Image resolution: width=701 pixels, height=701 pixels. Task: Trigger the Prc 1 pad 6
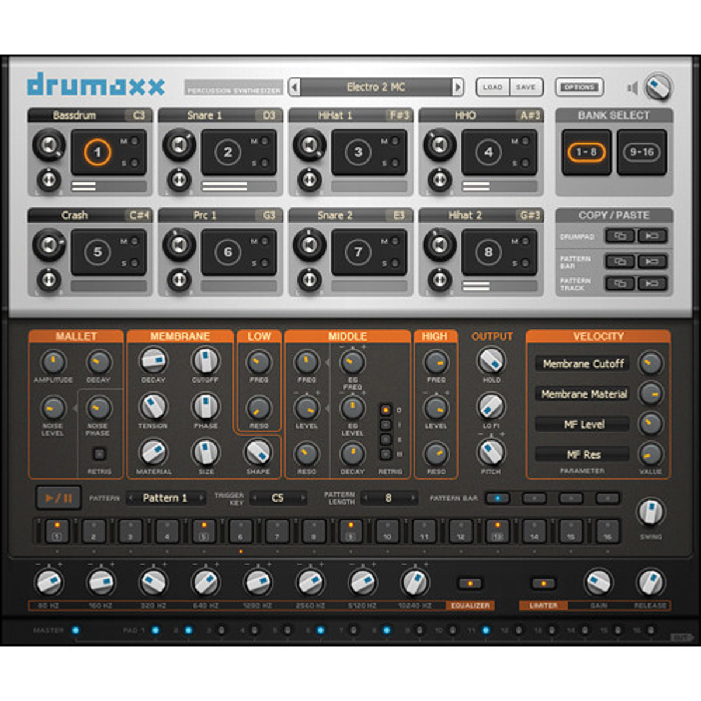[x=228, y=252]
